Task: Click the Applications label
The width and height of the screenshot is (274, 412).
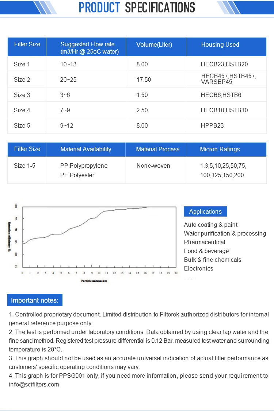Action: coord(205,211)
